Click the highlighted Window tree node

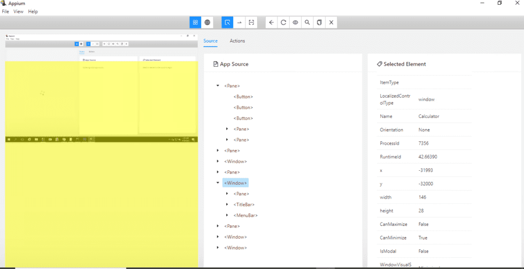(x=236, y=183)
